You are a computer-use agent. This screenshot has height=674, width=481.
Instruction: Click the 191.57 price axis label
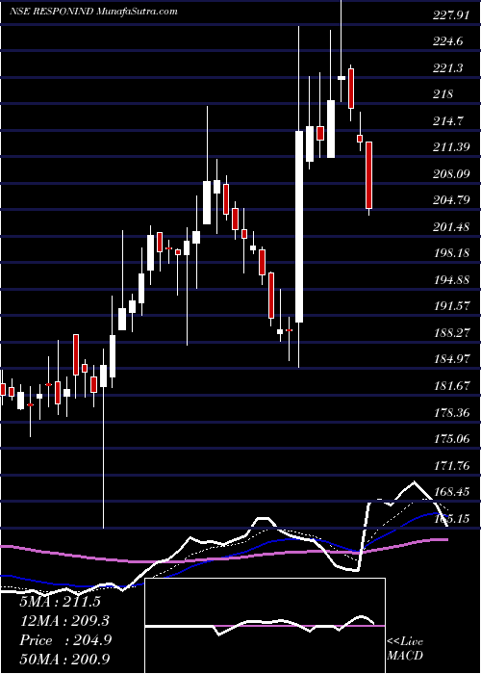(450, 306)
